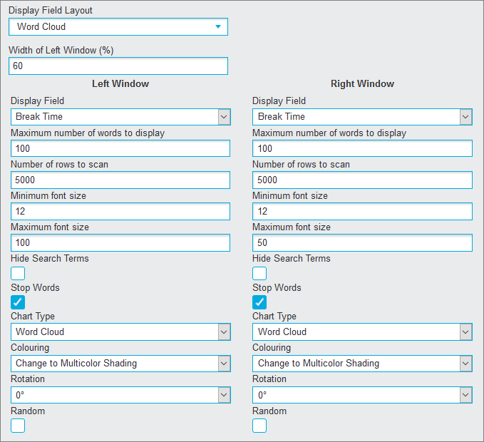Expand Right Window Display Field dropdown
This screenshot has height=442, width=484.
pyautogui.click(x=362, y=117)
